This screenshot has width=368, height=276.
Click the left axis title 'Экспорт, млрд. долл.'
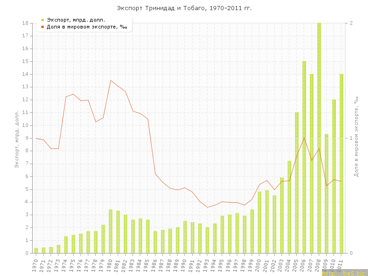tap(17, 138)
